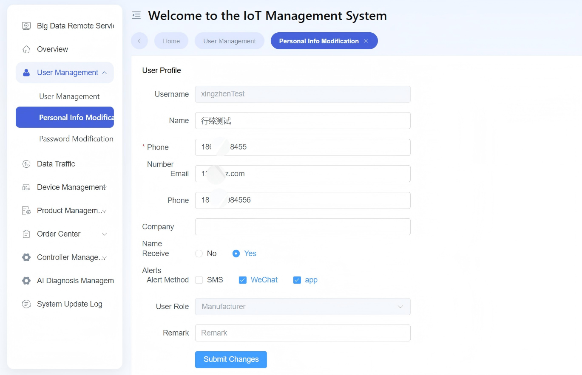Click the Big Data Remote Service monitor icon
Image resolution: width=582 pixels, height=375 pixels.
pyautogui.click(x=26, y=26)
